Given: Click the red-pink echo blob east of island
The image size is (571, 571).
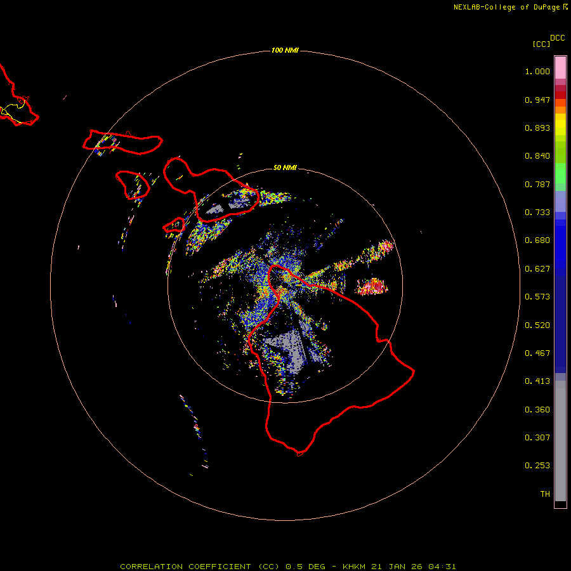Looking at the screenshot, I should [372, 286].
